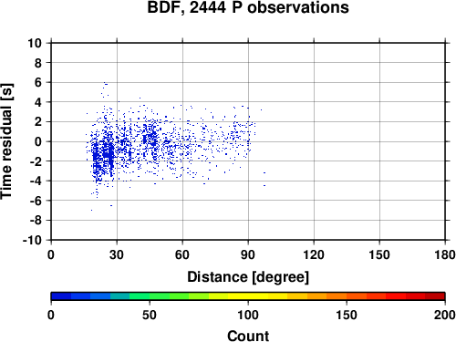Click the colorbar tick label '100'
The image size is (456, 342).
click(x=248, y=315)
